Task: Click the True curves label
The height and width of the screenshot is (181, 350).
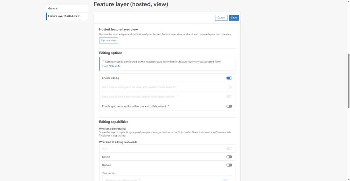Action: pos(109,173)
